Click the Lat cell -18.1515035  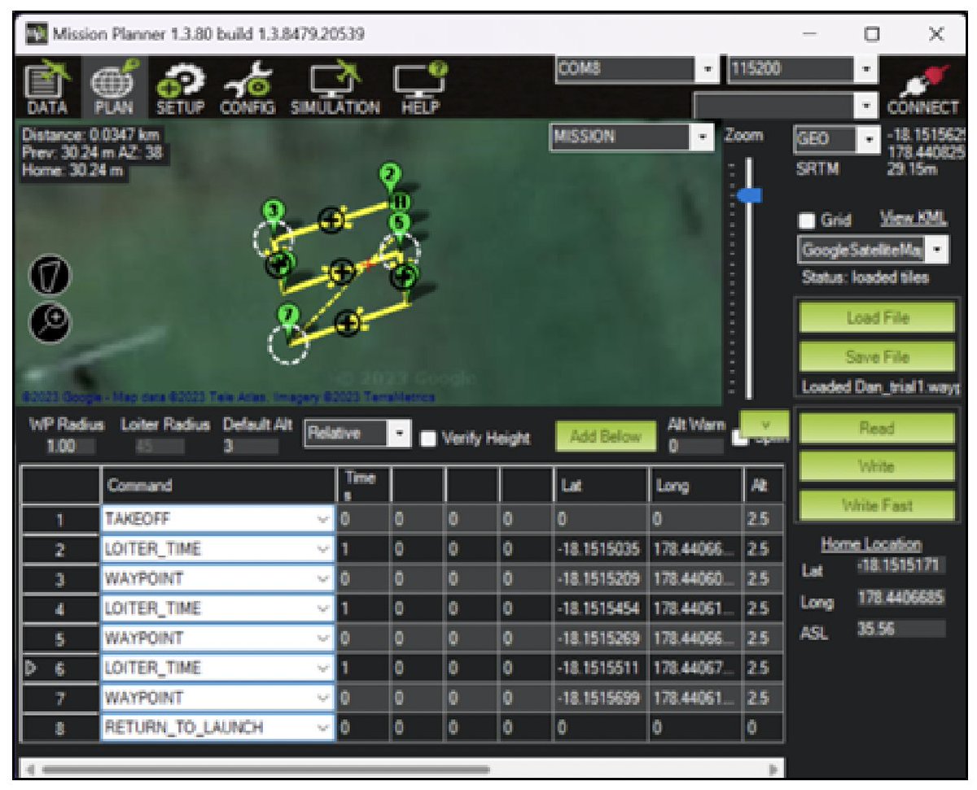point(601,548)
